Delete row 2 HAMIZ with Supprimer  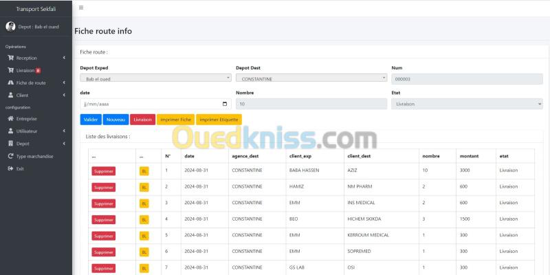(x=104, y=187)
